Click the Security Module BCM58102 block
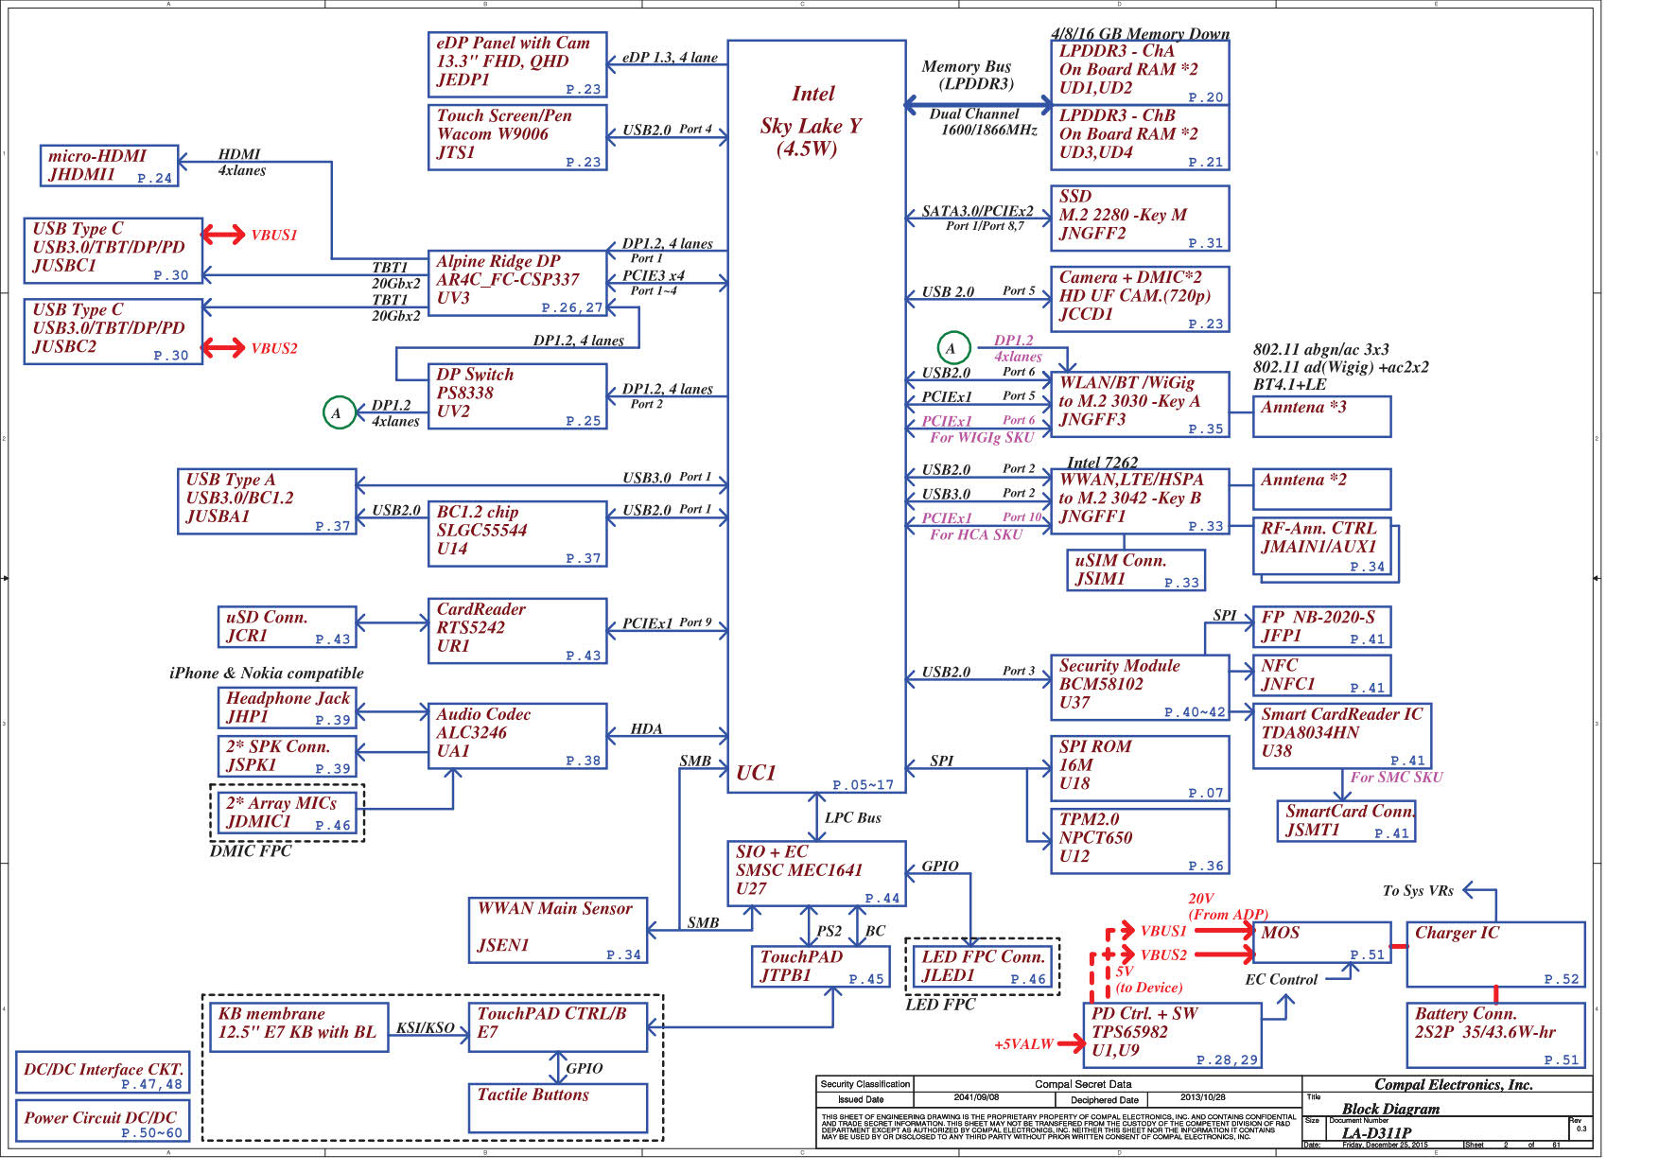This screenshot has height=1173, width=1659. coord(1140,688)
